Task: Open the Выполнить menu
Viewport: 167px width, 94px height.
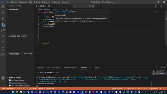Action: coord(46,2)
